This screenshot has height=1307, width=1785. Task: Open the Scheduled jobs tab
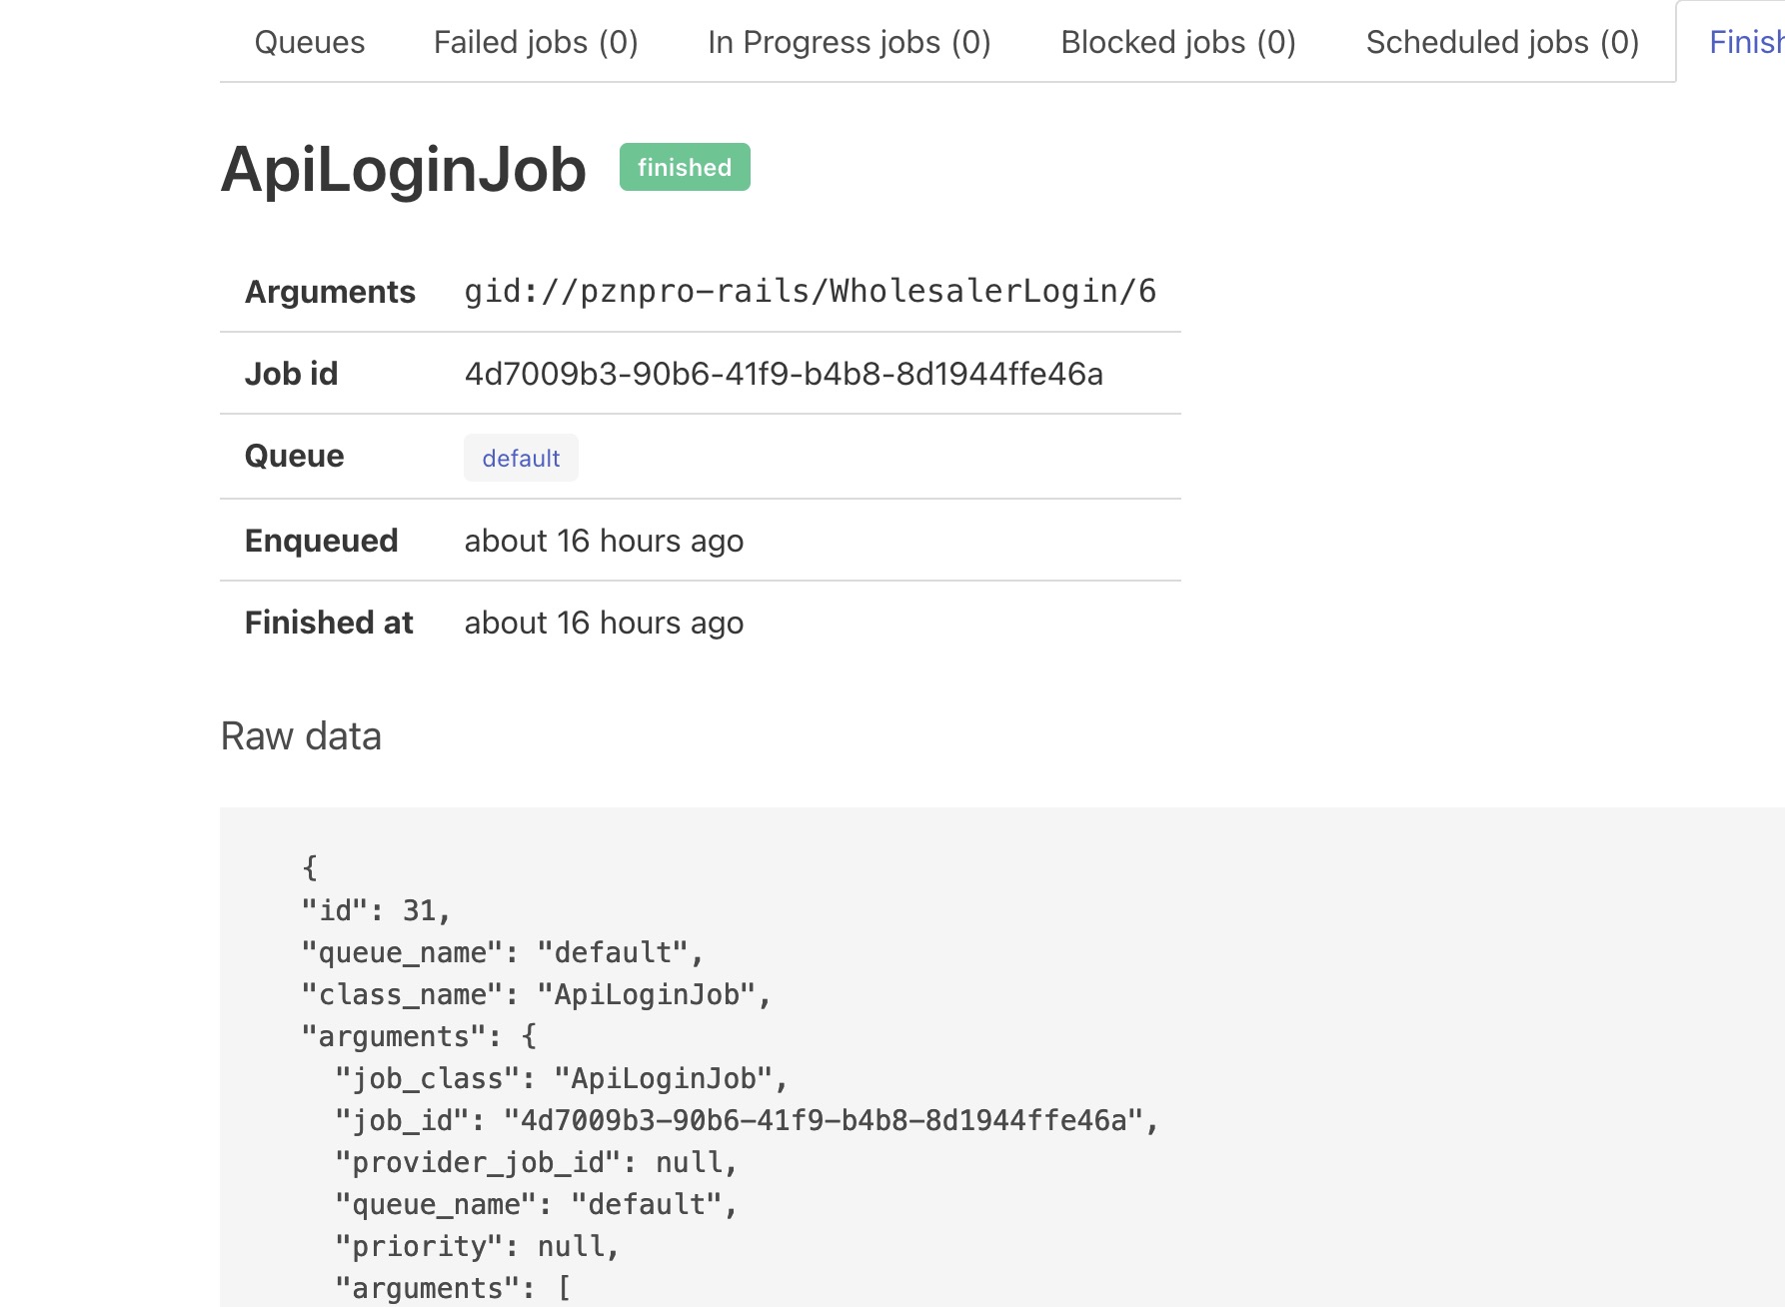[1502, 42]
